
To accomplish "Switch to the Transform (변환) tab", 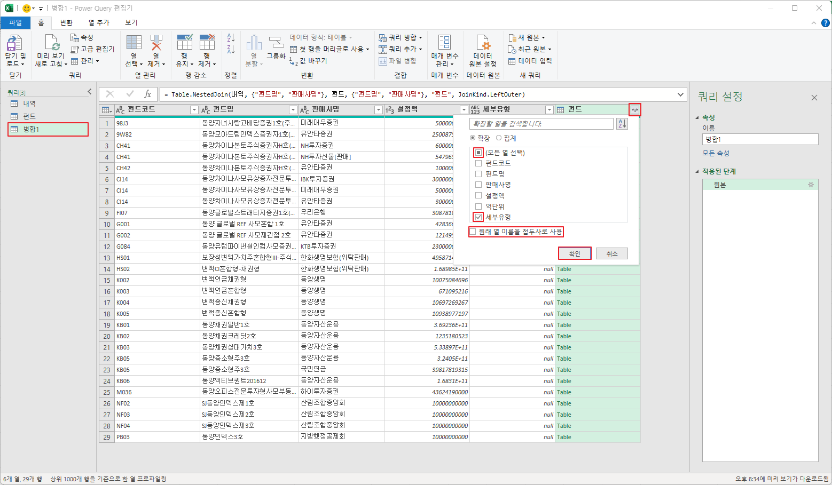I will pyautogui.click(x=66, y=22).
